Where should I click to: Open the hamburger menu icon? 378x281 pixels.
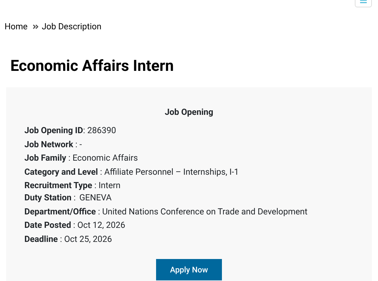tap(363, 2)
